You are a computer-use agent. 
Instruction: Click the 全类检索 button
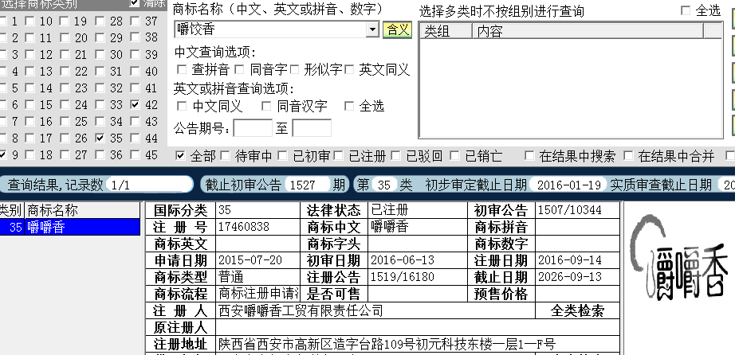pos(577,310)
